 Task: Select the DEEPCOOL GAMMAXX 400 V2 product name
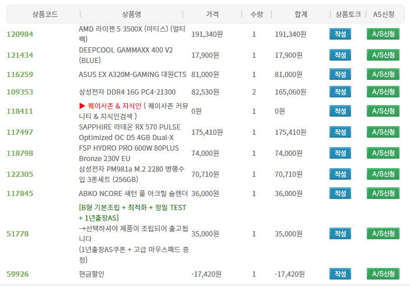pyautogui.click(x=126, y=55)
